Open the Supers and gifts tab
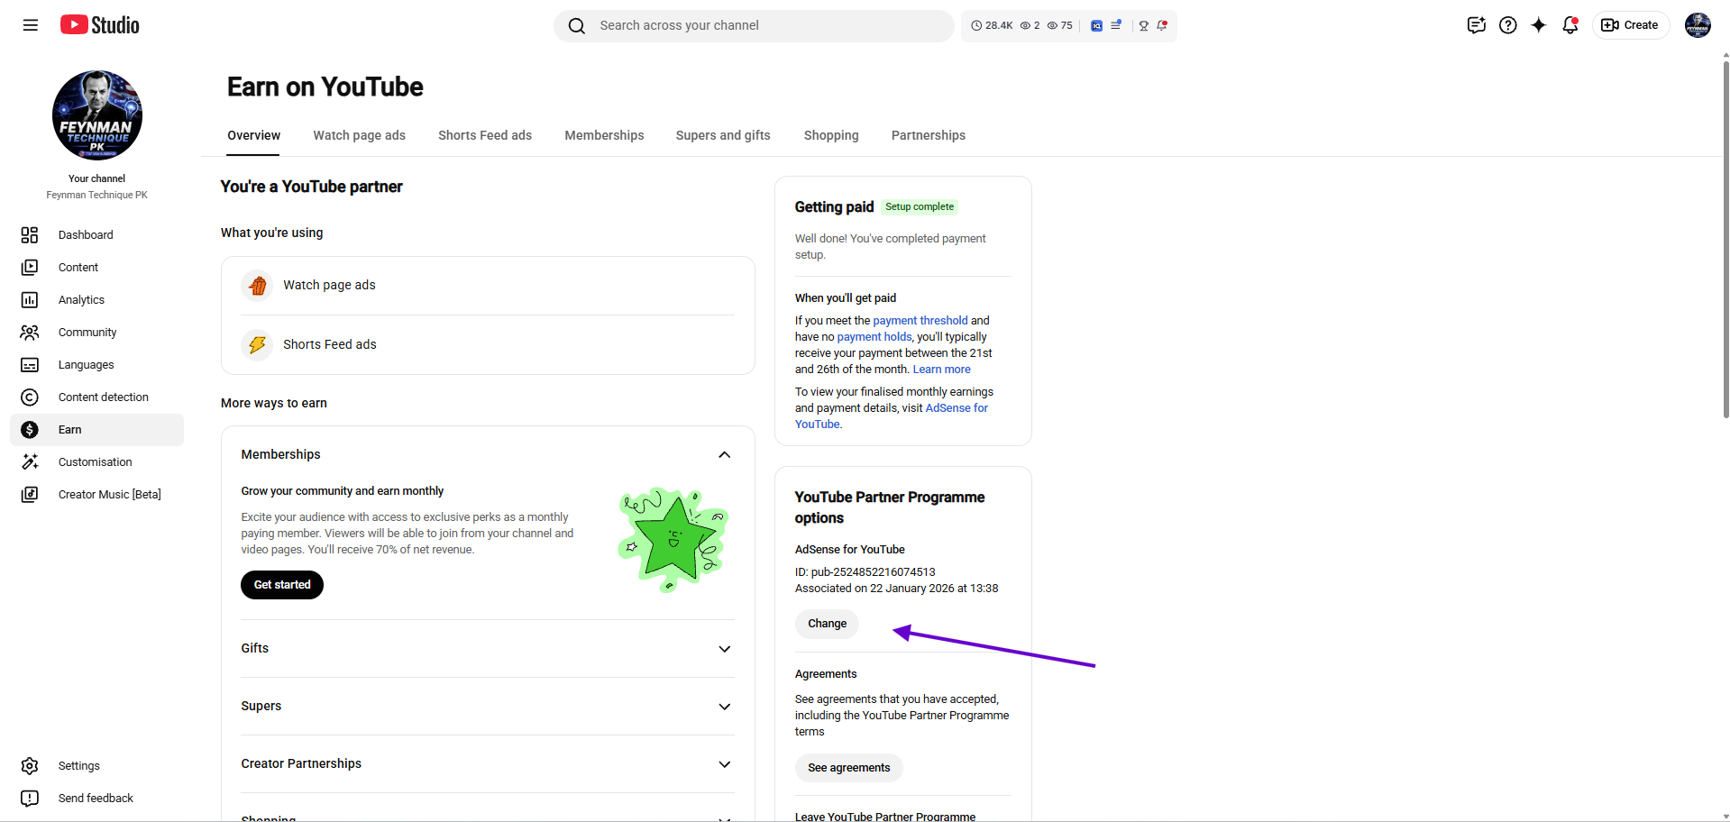The image size is (1730, 822). tap(723, 135)
